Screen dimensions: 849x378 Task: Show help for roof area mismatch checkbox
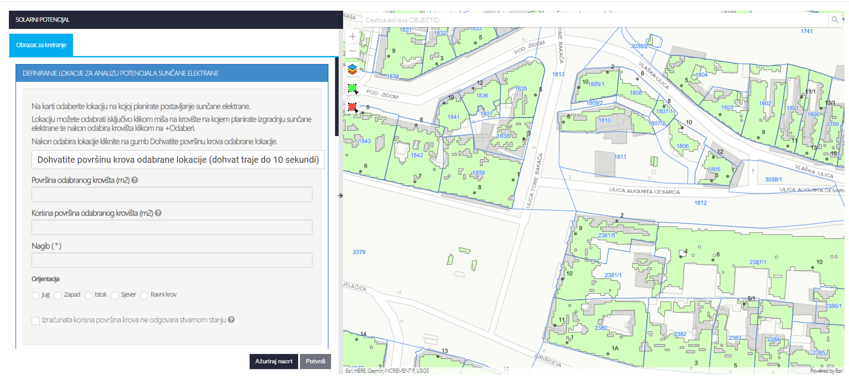[x=231, y=320]
